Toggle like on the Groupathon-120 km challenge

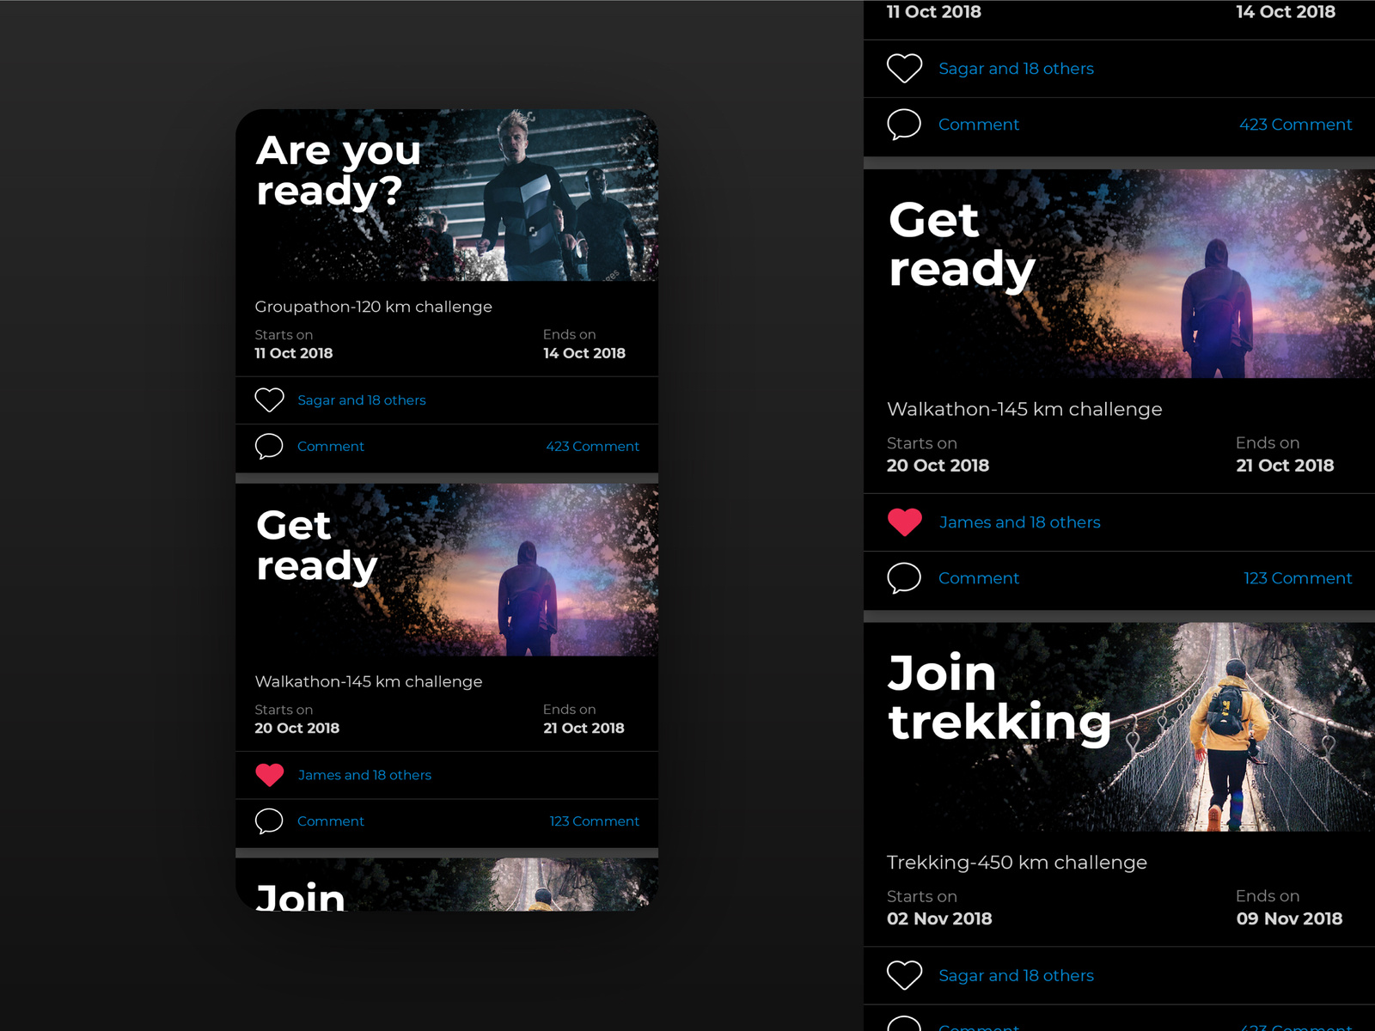pos(269,400)
